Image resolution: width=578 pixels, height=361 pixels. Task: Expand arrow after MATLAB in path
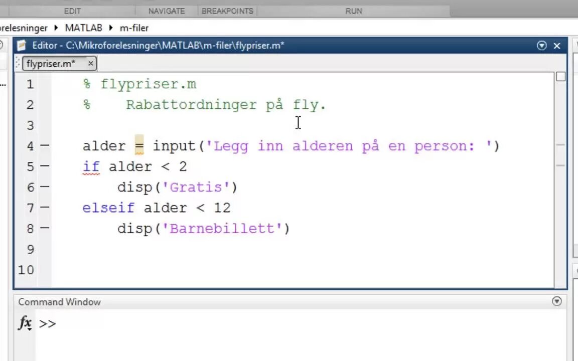(x=110, y=28)
